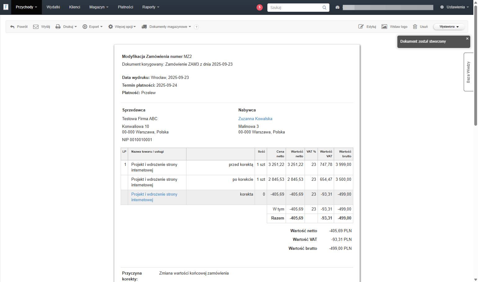Click the dashboard gauge icon in top bar
The image size is (478, 282).
pyautogui.click(x=337, y=7)
